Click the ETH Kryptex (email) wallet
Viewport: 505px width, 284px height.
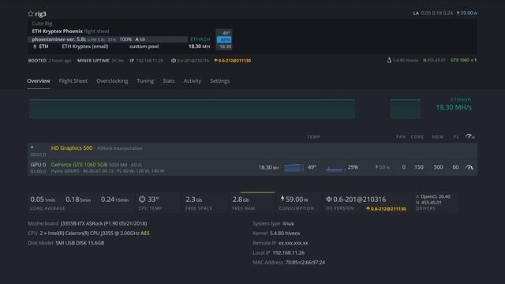(x=85, y=47)
